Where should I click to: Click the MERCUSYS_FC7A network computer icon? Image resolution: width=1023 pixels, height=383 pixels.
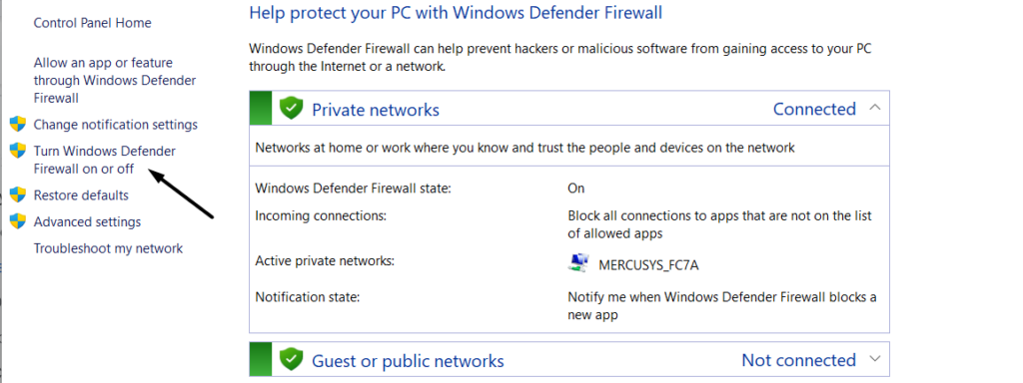tap(578, 263)
